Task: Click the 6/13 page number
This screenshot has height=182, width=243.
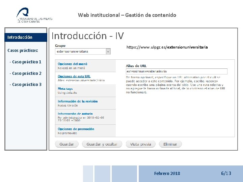Action: [x=226, y=173]
